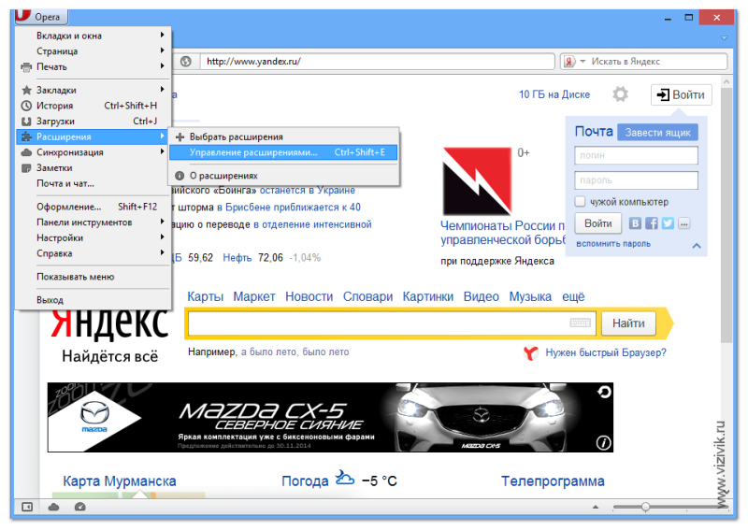Click the Yandex search engine icon
The height and width of the screenshot is (531, 748).
tap(568, 62)
